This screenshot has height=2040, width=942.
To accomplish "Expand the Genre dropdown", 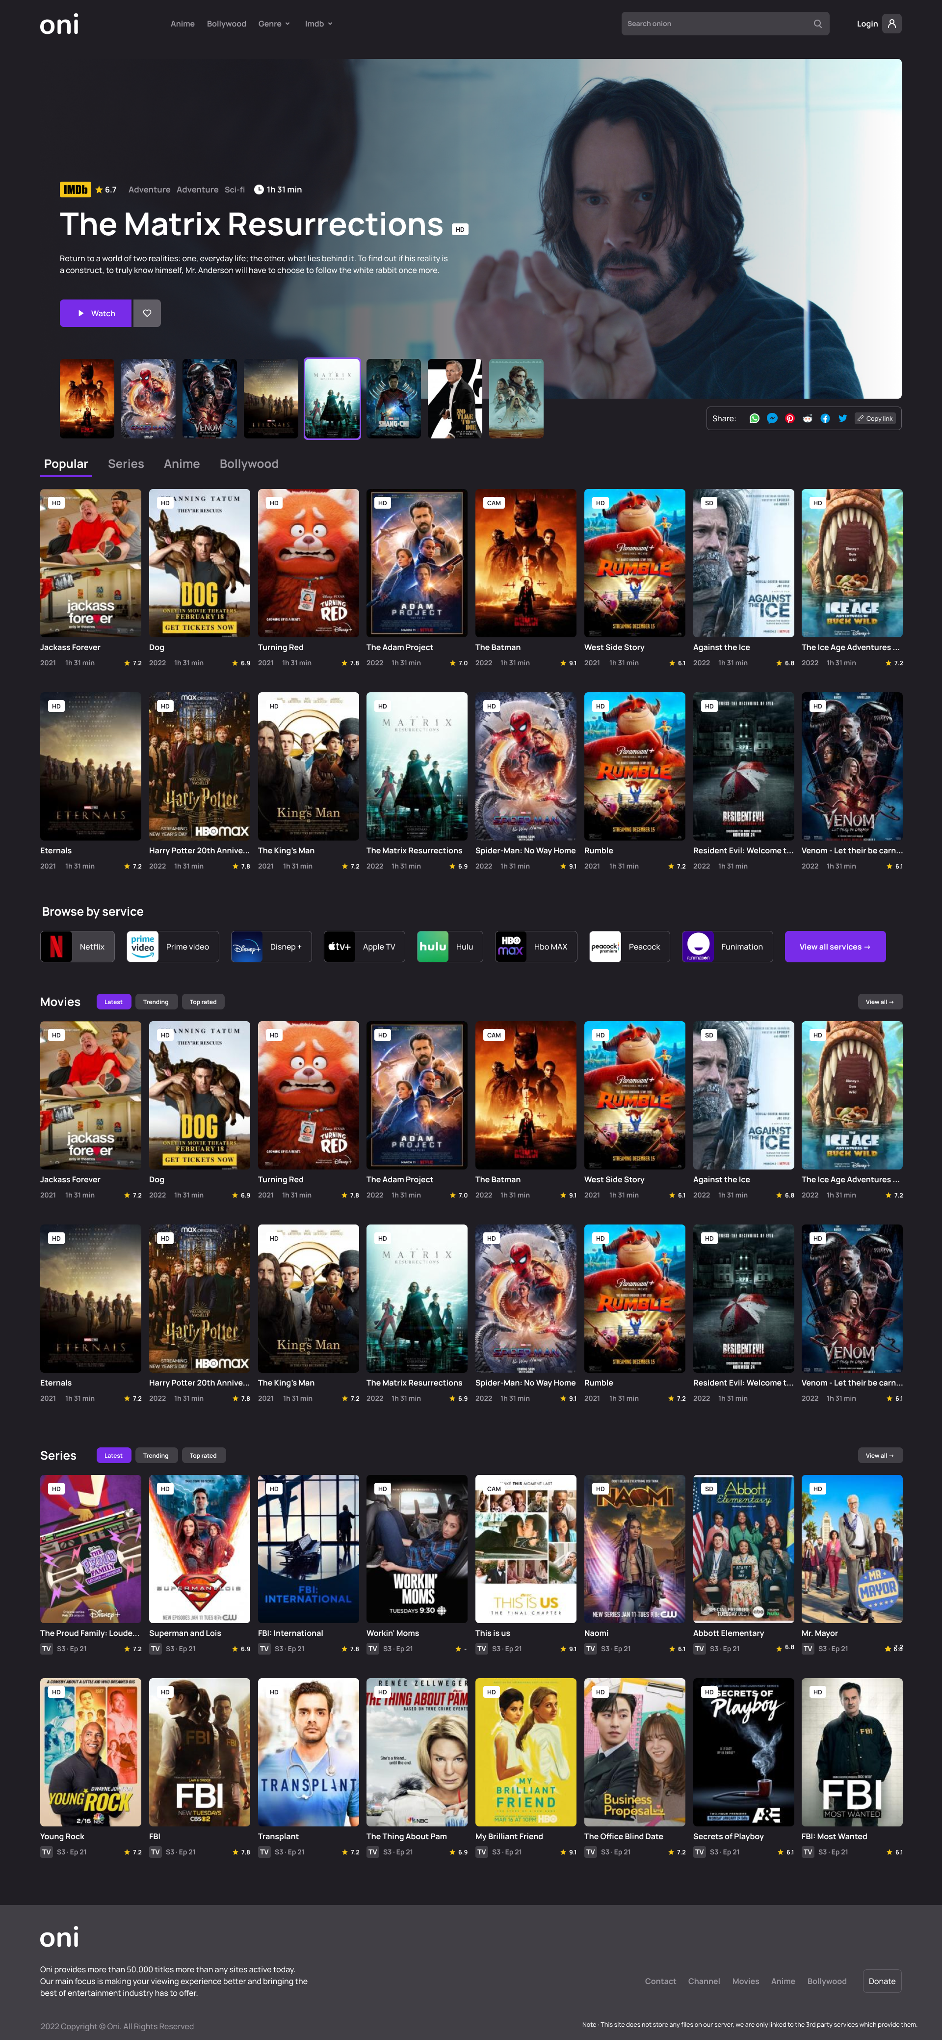I will (274, 23).
